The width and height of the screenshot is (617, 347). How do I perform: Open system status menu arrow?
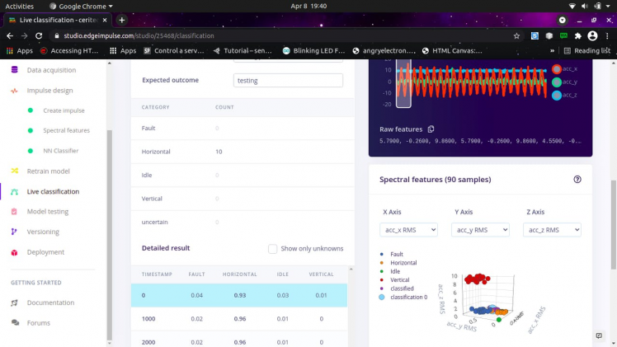coord(608,6)
